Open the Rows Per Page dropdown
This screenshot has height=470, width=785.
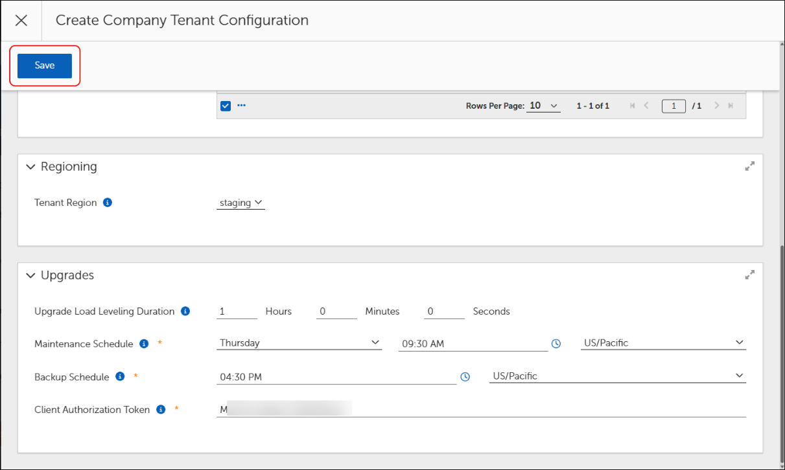click(543, 106)
